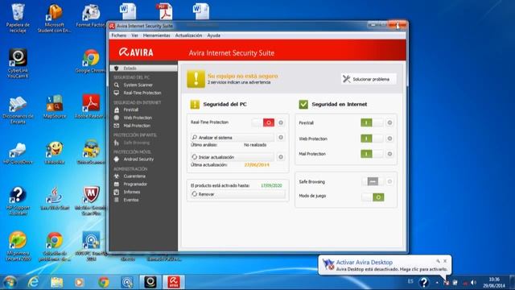Image resolution: width=515 pixels, height=290 pixels.
Task: Open settings gear next to Analizar el sistema
Action: (281, 138)
